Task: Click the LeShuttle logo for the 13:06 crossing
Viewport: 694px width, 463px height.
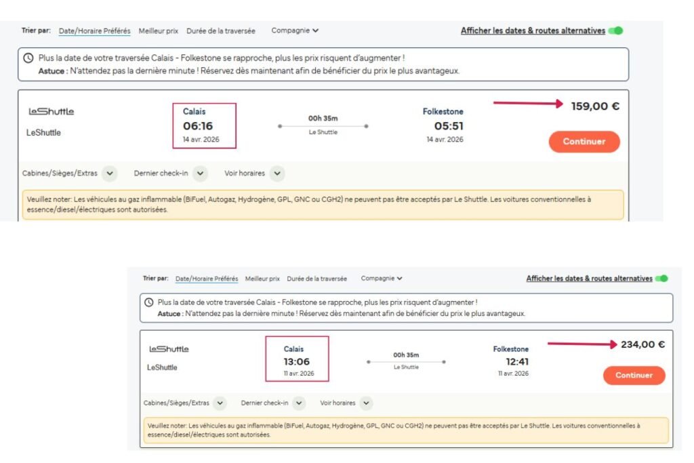Action: tap(169, 349)
